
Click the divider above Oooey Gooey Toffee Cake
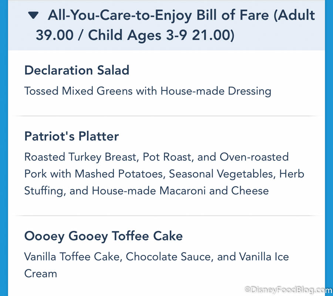click(166, 215)
